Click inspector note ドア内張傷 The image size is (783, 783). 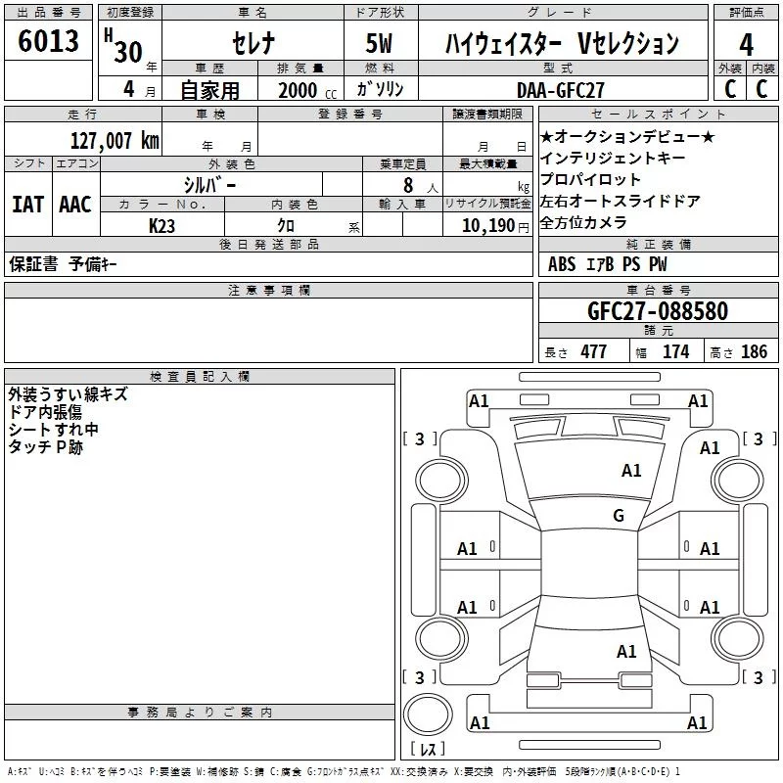click(x=45, y=412)
